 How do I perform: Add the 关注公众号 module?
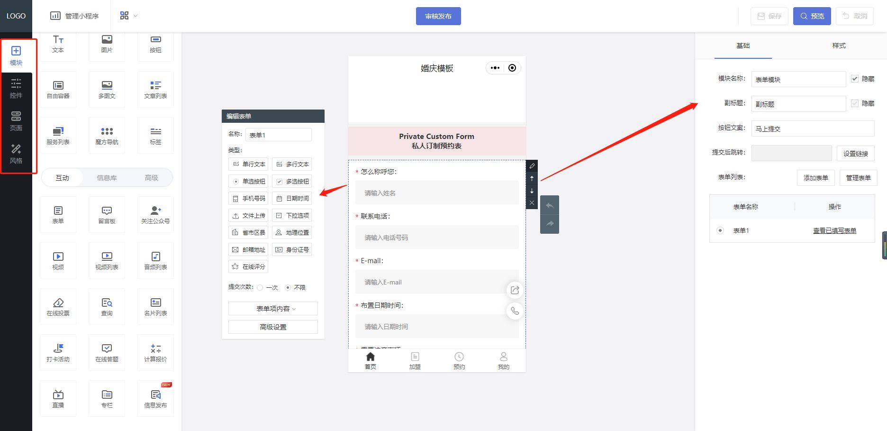coord(155,215)
